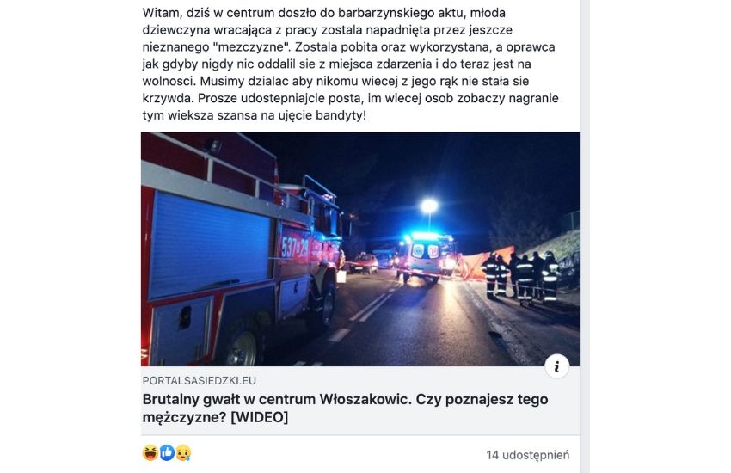Open the 14 udostępnień shares list
Viewport: 731px width, 473px height.
[x=527, y=455]
